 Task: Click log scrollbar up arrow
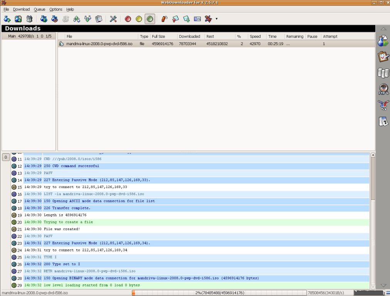(x=373, y=155)
